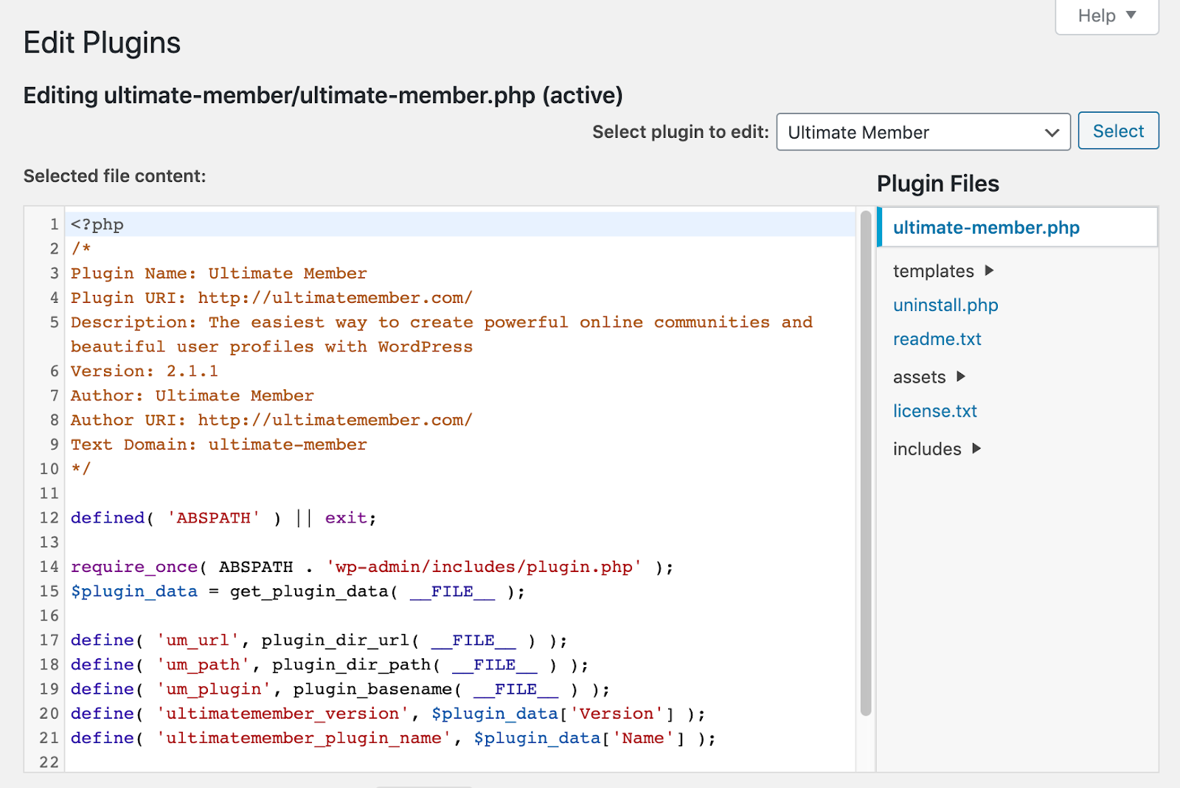The width and height of the screenshot is (1180, 788).
Task: Click the '$plugin_data = get_plugin_data' line
Action: tap(298, 591)
